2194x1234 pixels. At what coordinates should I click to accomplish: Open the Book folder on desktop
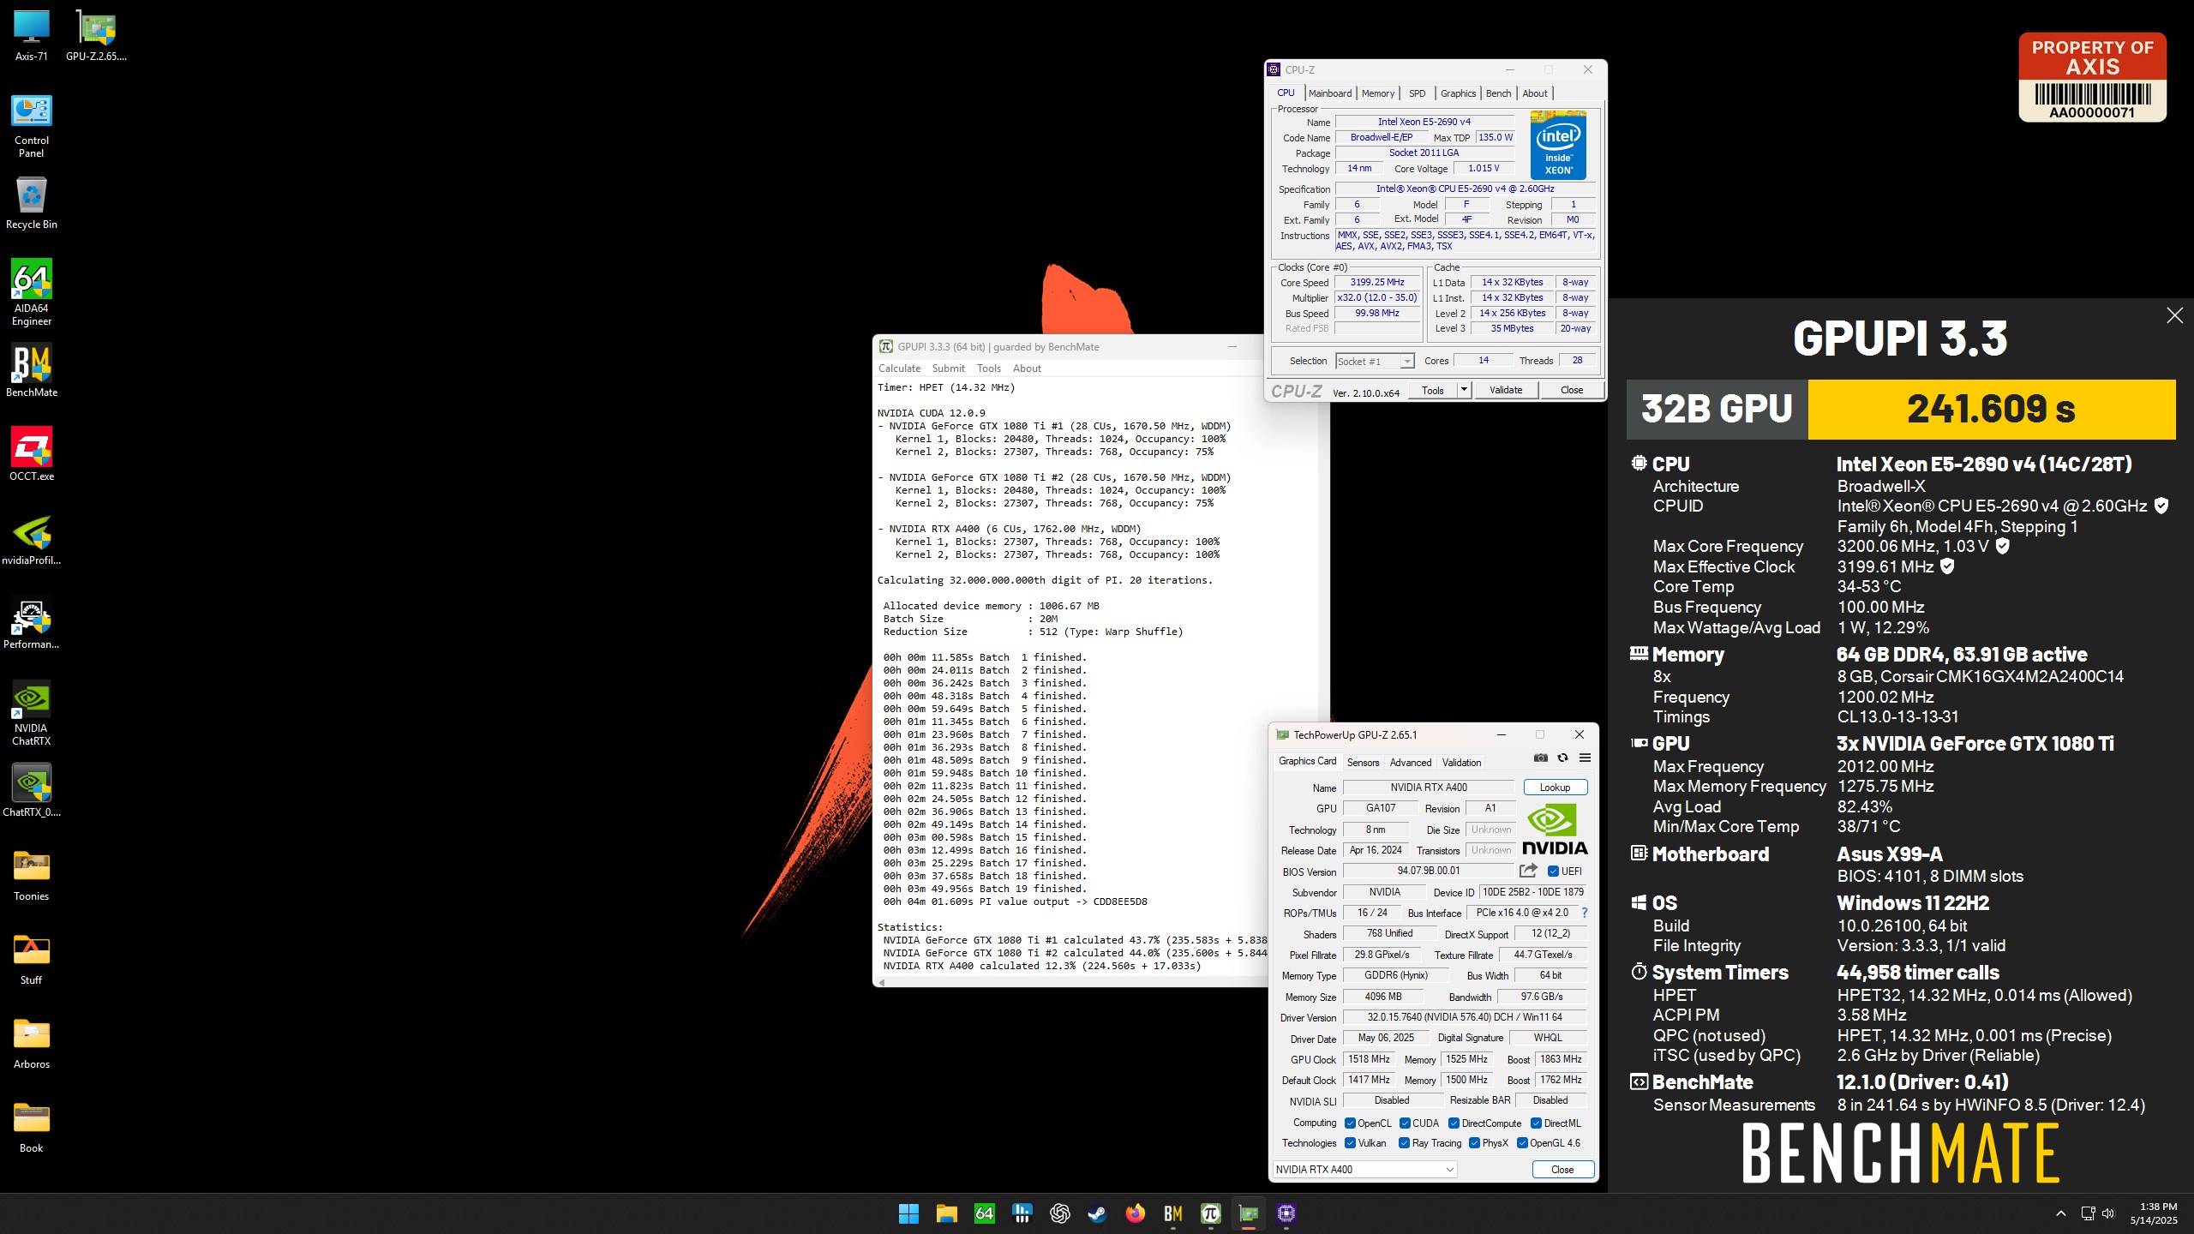(x=32, y=1127)
